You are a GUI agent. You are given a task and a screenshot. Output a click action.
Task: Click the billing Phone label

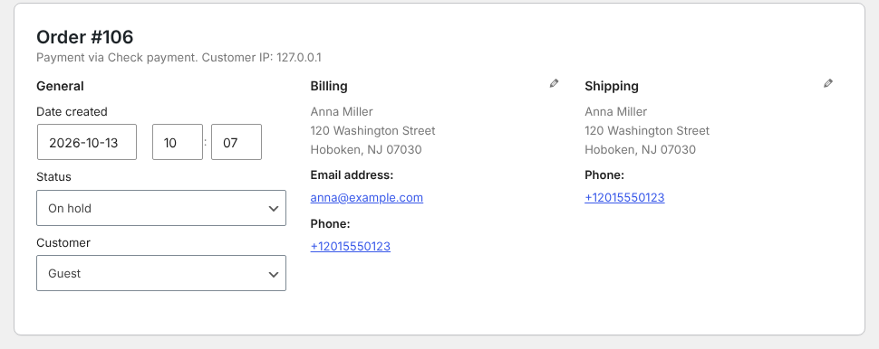pos(330,223)
